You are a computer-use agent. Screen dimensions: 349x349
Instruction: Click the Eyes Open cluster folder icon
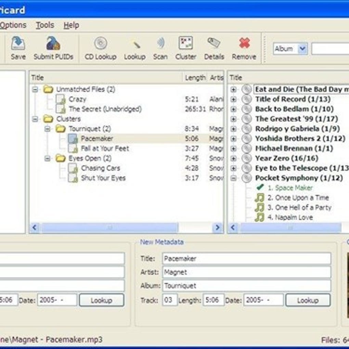[x=61, y=158]
